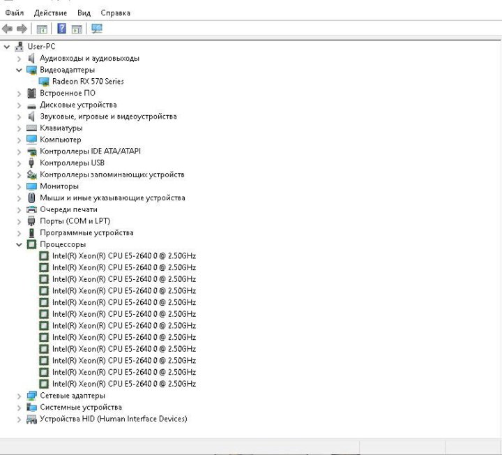Open the Справка menu
This screenshot has width=502, height=455.
click(115, 13)
